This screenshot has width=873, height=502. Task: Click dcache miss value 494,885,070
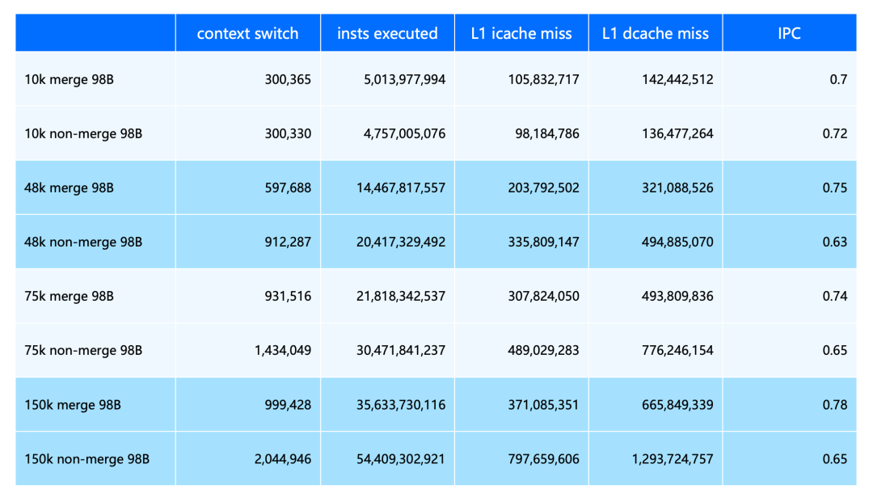tap(677, 242)
